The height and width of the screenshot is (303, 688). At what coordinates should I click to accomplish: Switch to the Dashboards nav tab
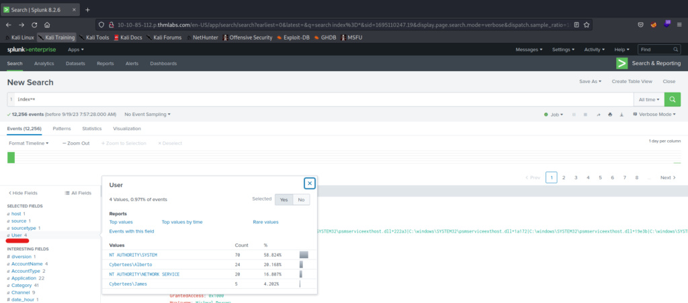(x=163, y=64)
